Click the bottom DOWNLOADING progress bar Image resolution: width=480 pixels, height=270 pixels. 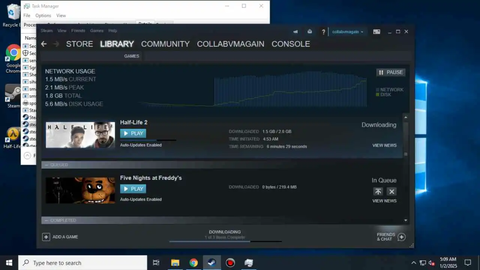[x=225, y=241]
